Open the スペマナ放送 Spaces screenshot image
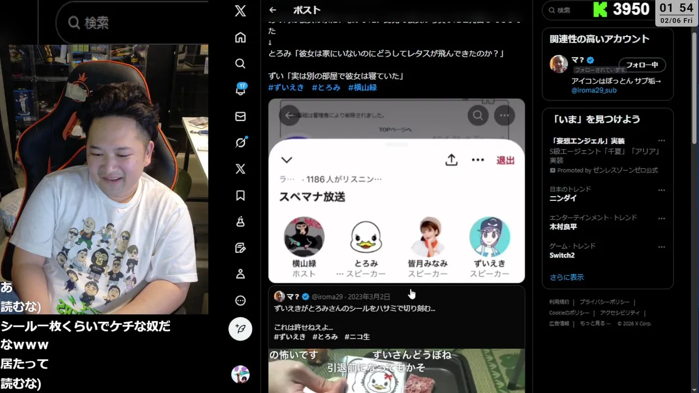The image size is (699, 393). [x=396, y=191]
